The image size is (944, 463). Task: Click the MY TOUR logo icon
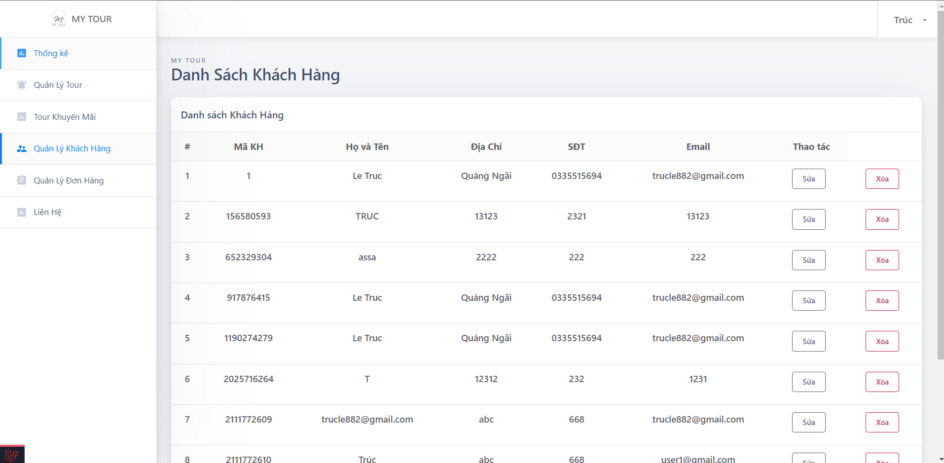tap(59, 19)
